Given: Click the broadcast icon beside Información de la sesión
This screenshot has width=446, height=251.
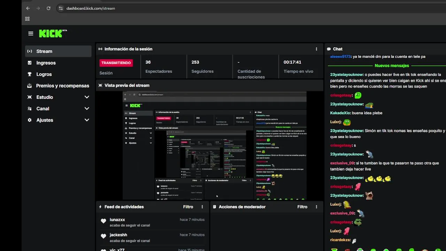Looking at the screenshot, I should point(100,49).
